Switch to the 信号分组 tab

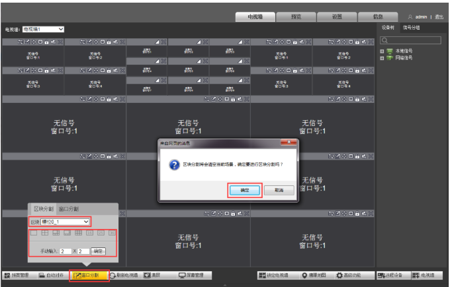tap(412, 28)
